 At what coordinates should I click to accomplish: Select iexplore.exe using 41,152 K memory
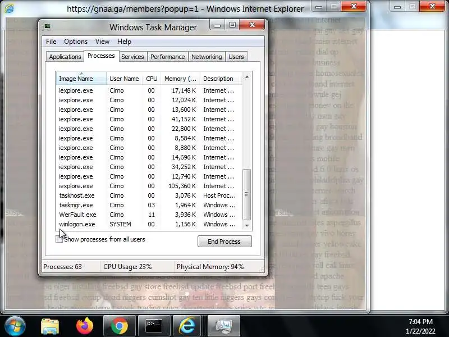(x=149, y=119)
